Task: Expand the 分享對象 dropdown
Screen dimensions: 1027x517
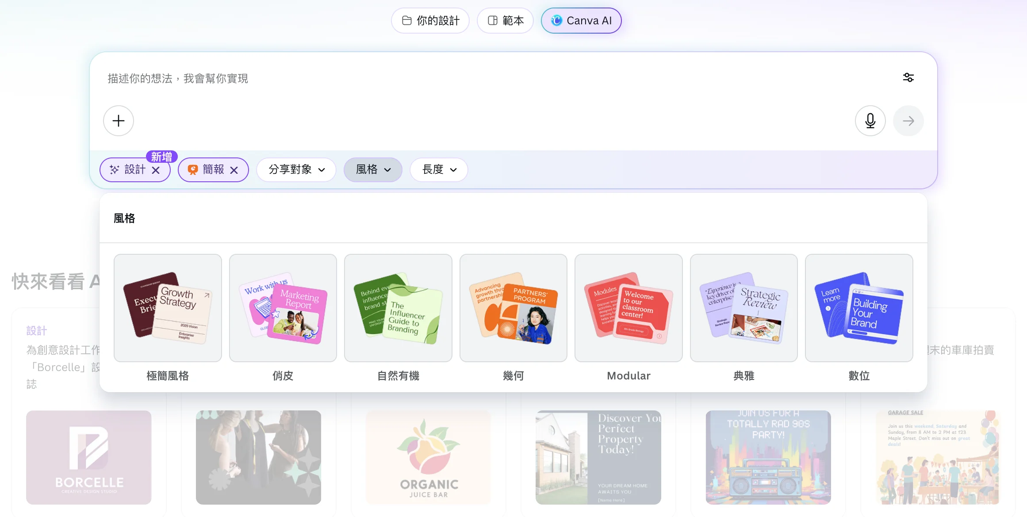Action: 296,170
